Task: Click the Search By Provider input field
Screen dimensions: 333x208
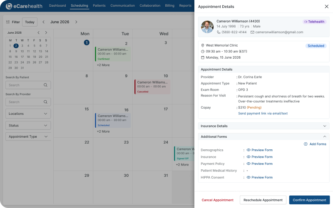Action: [x=28, y=102]
